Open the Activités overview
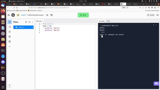The image size is (160, 90). pos(3,1)
